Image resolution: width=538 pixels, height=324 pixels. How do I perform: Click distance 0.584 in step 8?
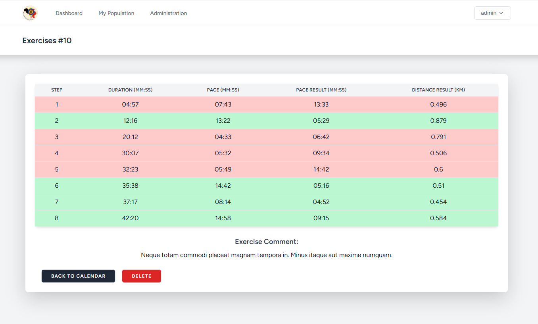pos(438,218)
